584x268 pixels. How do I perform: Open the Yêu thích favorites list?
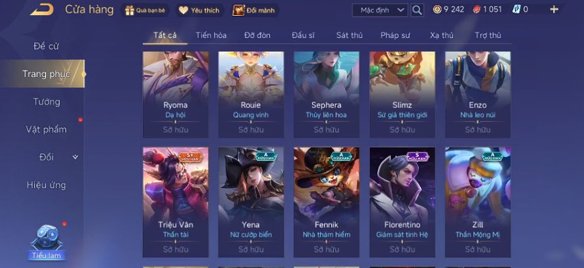click(x=199, y=11)
